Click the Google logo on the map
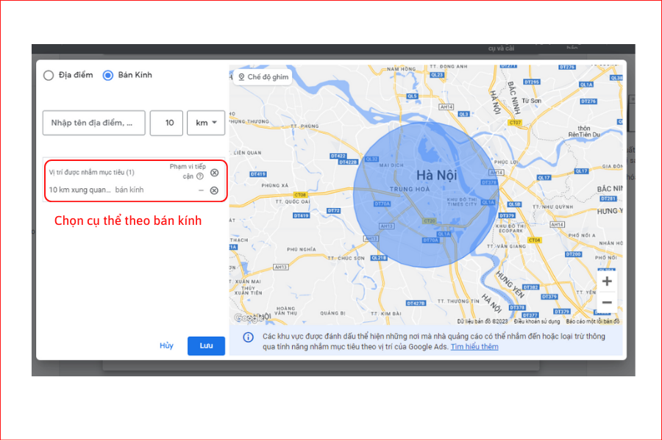The width and height of the screenshot is (662, 441). pyautogui.click(x=249, y=318)
